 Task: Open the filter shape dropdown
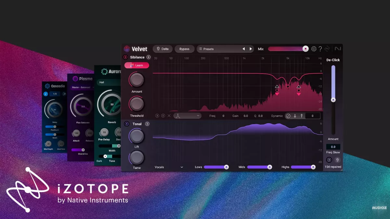[x=187, y=116]
